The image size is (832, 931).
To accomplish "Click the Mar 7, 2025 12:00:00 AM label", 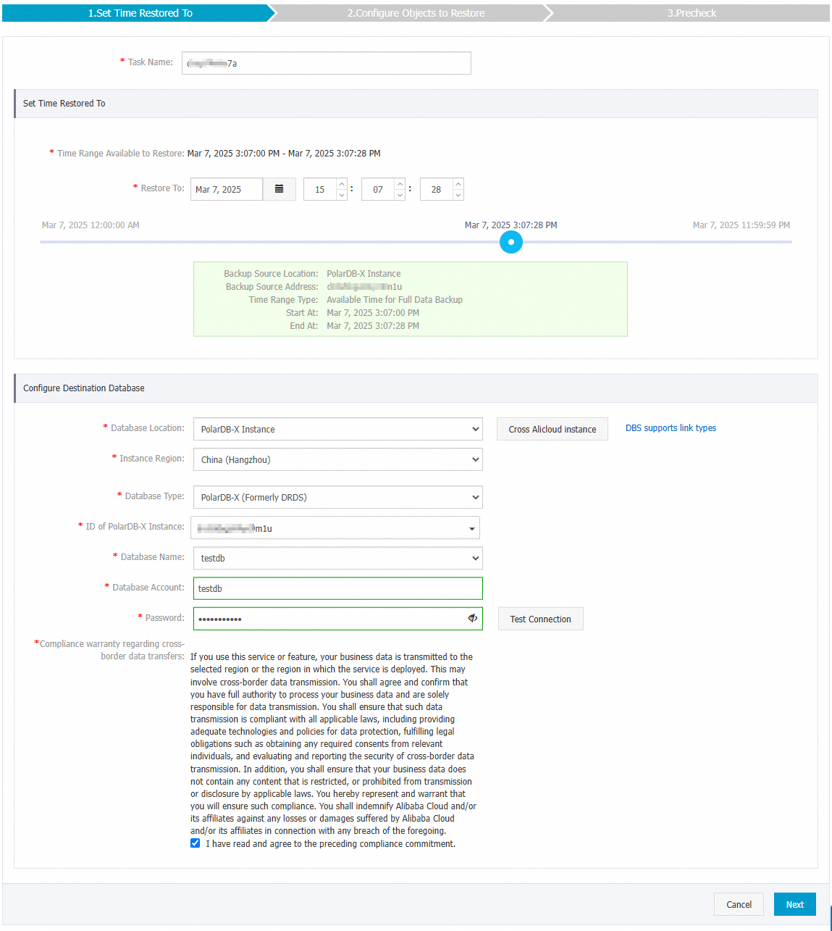I will click(91, 225).
